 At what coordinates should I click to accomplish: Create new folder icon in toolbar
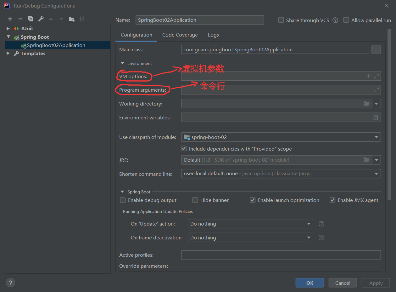click(x=72, y=19)
